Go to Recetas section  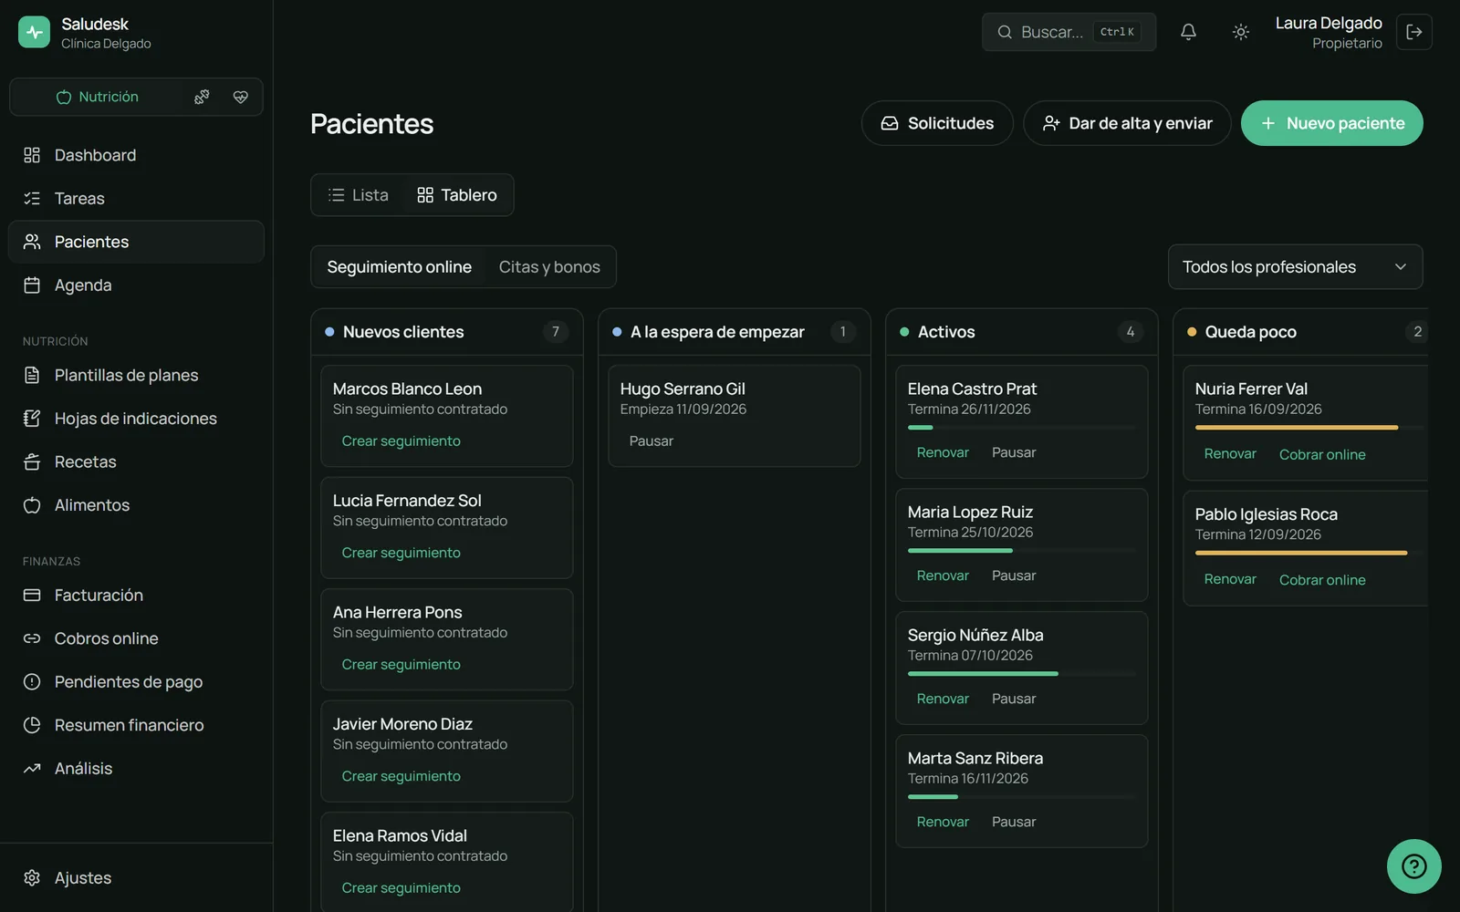pos(136,462)
